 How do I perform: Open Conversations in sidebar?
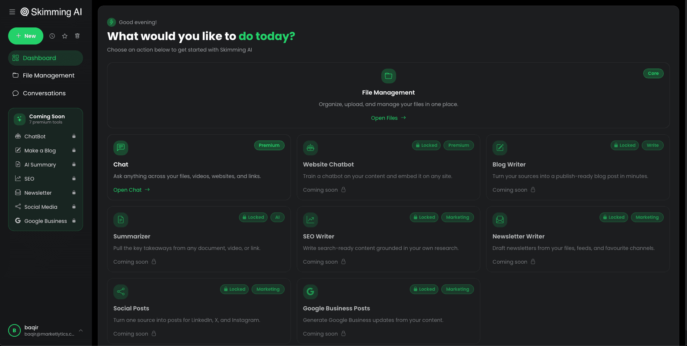point(45,93)
